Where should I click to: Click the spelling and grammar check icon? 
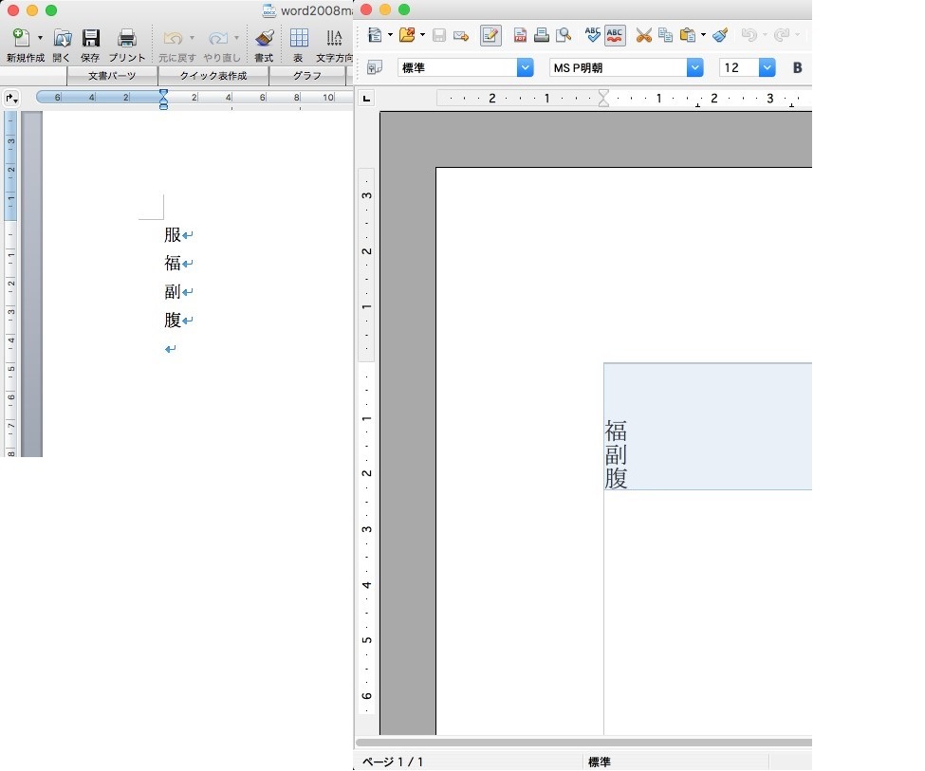click(x=592, y=36)
